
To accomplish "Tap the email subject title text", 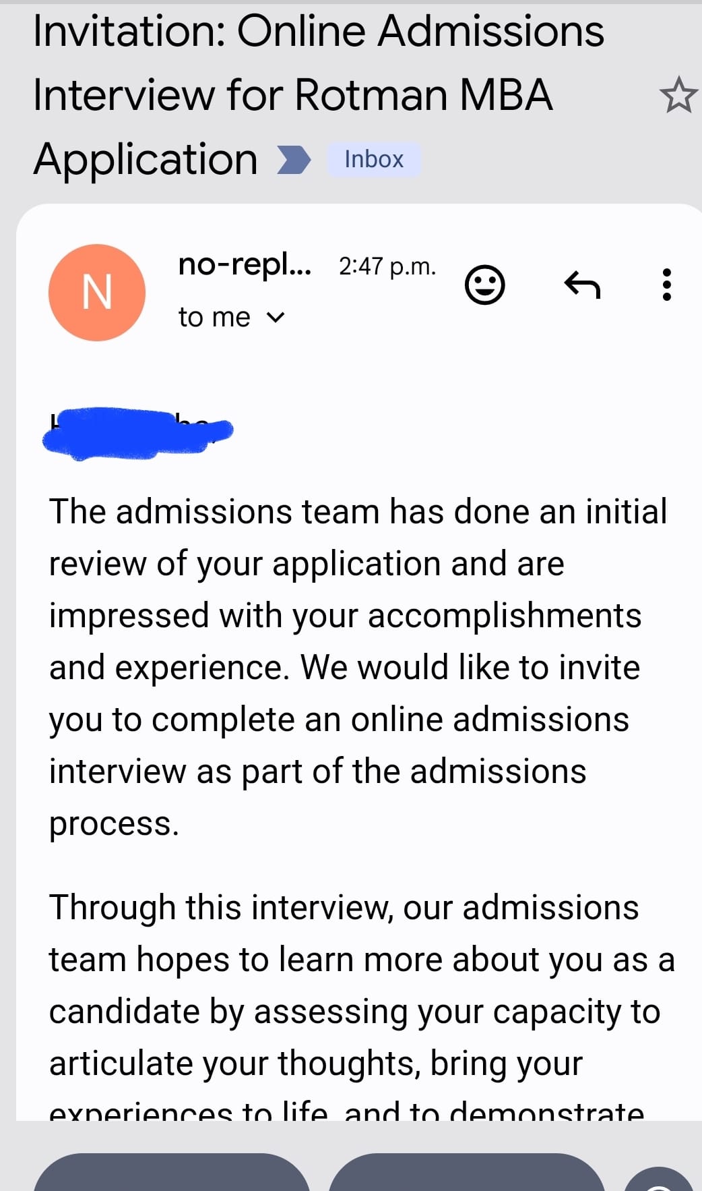I will (319, 95).
